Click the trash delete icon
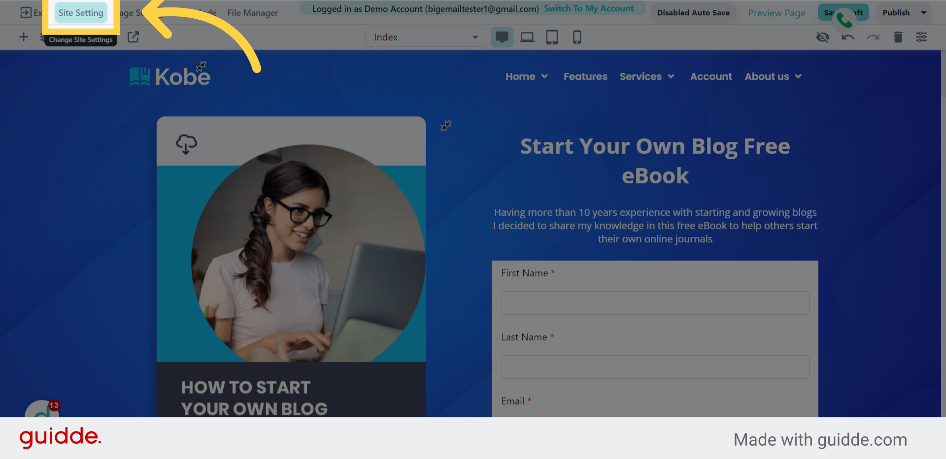 898,37
